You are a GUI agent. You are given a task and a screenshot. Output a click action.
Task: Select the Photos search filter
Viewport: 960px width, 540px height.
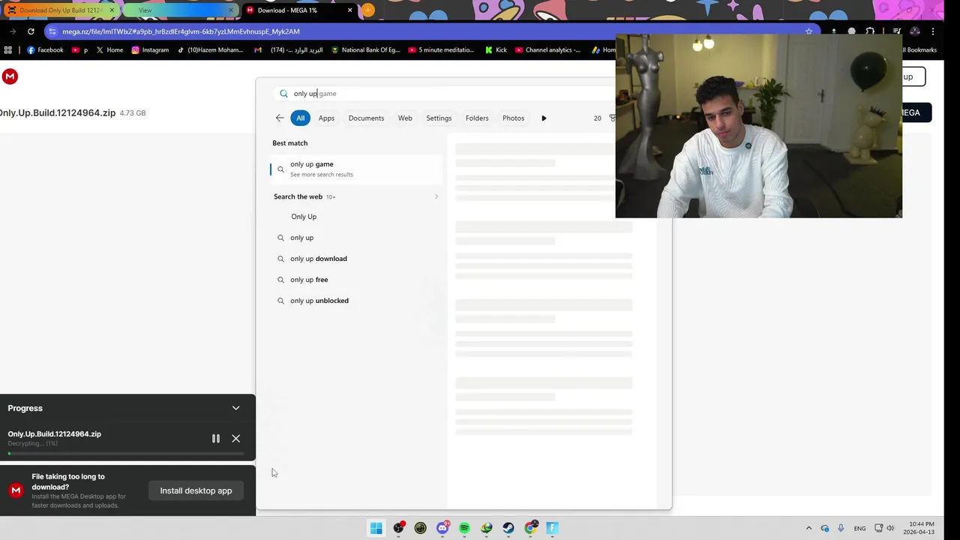click(x=513, y=118)
